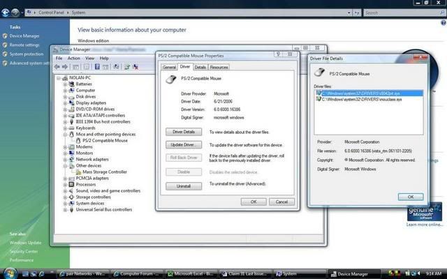Click the Mass Storage Controller warning icon
The height and width of the screenshot is (279, 447).
78,172
